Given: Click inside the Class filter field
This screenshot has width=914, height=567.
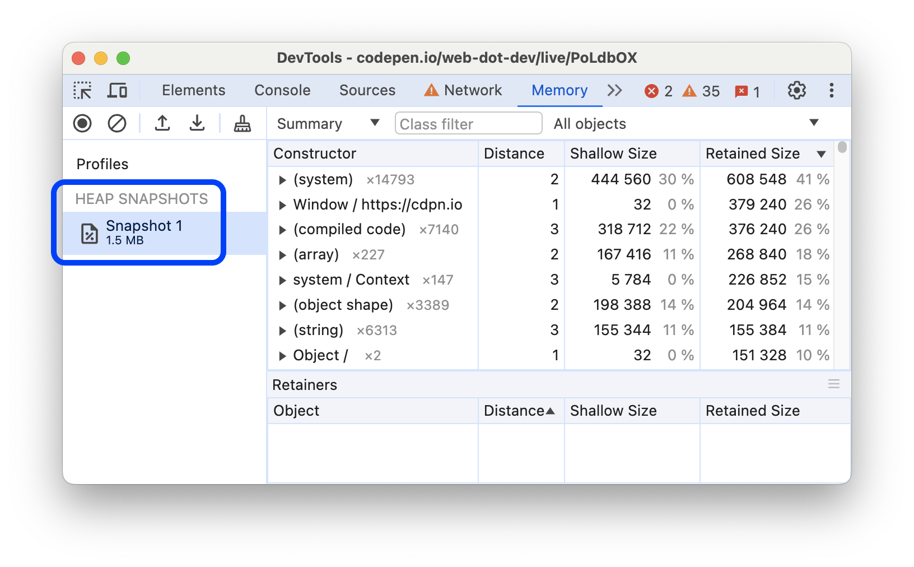Looking at the screenshot, I should pyautogui.click(x=468, y=123).
